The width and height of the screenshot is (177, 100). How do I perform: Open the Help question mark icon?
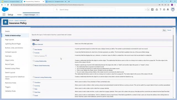click(160, 10)
